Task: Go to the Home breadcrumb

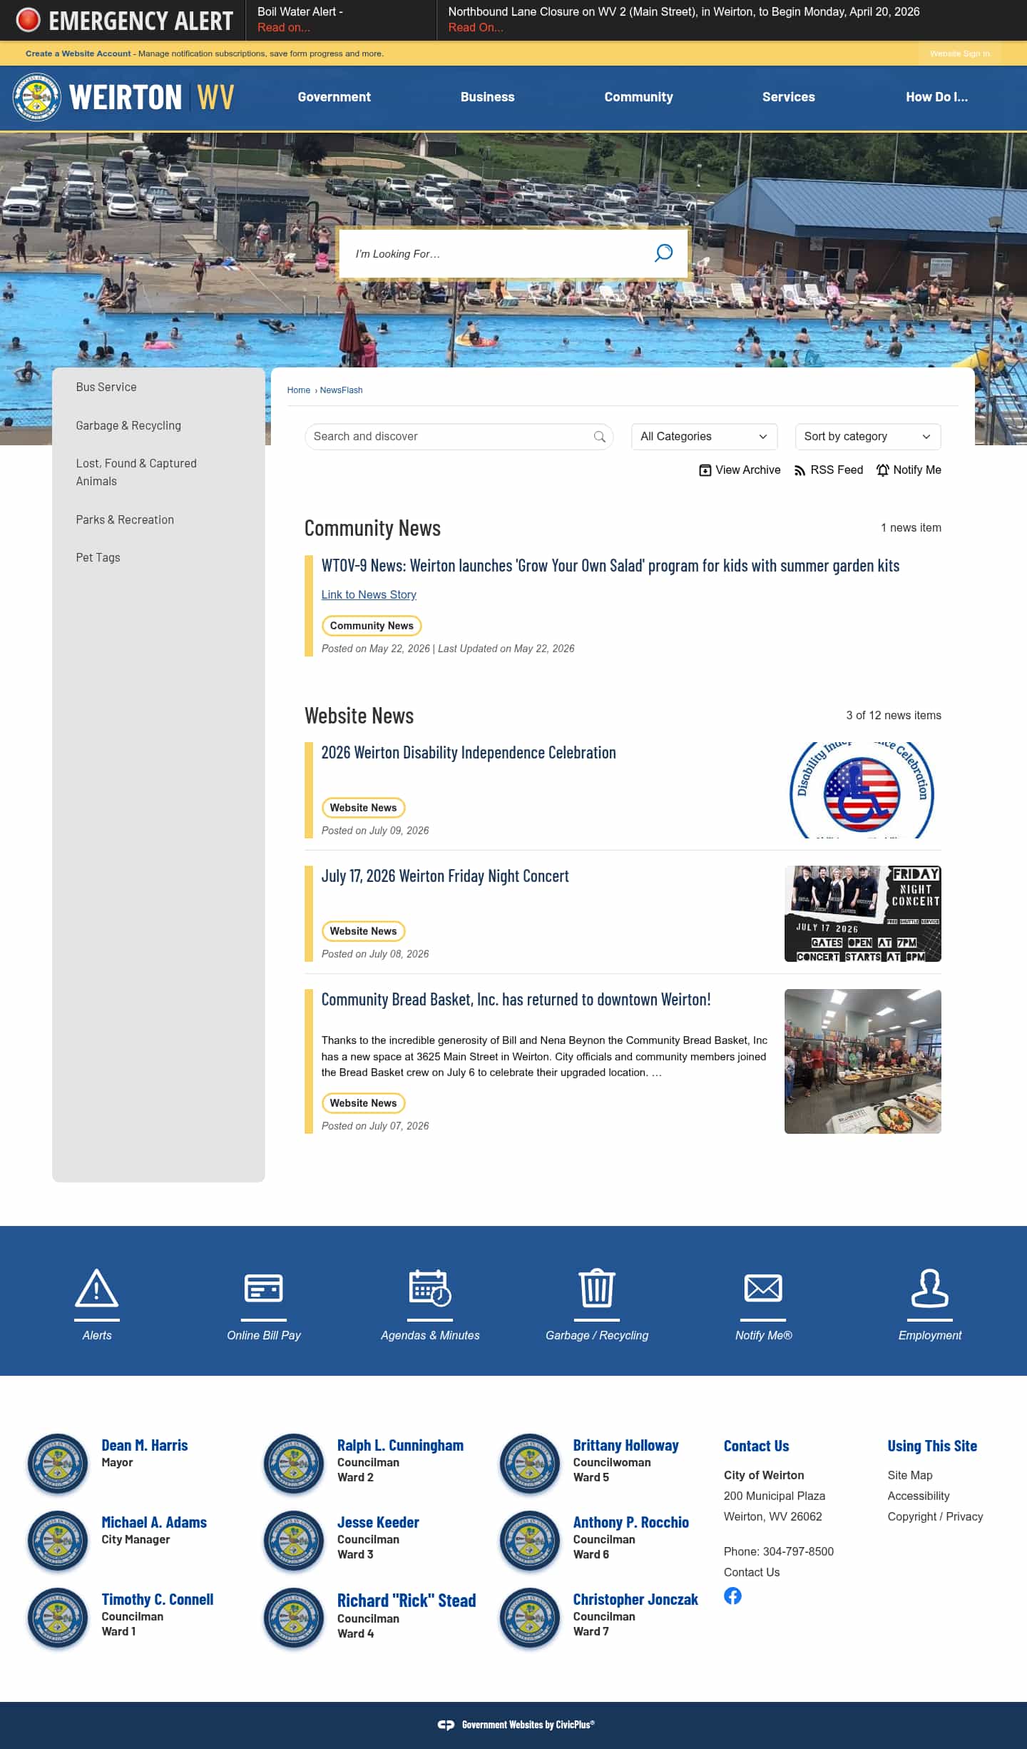Action: tap(298, 390)
